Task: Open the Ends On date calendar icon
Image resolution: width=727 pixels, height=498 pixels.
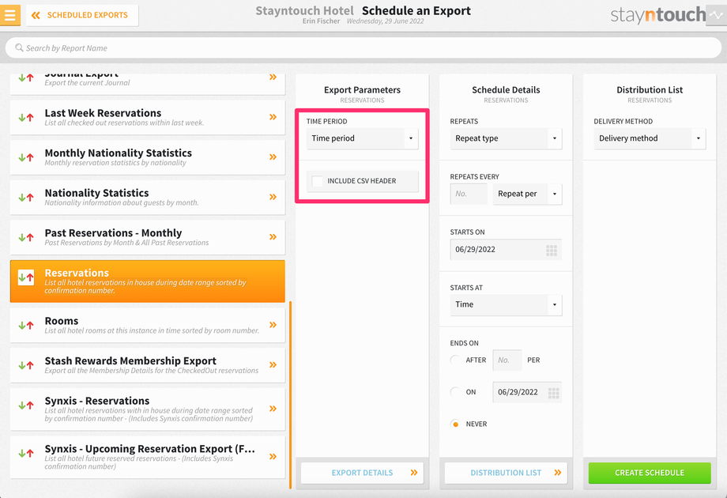Action: tap(553, 393)
